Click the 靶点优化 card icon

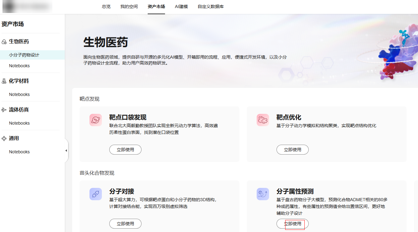coord(263,120)
